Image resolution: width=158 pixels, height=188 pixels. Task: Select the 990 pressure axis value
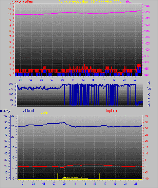[x=146, y=62]
